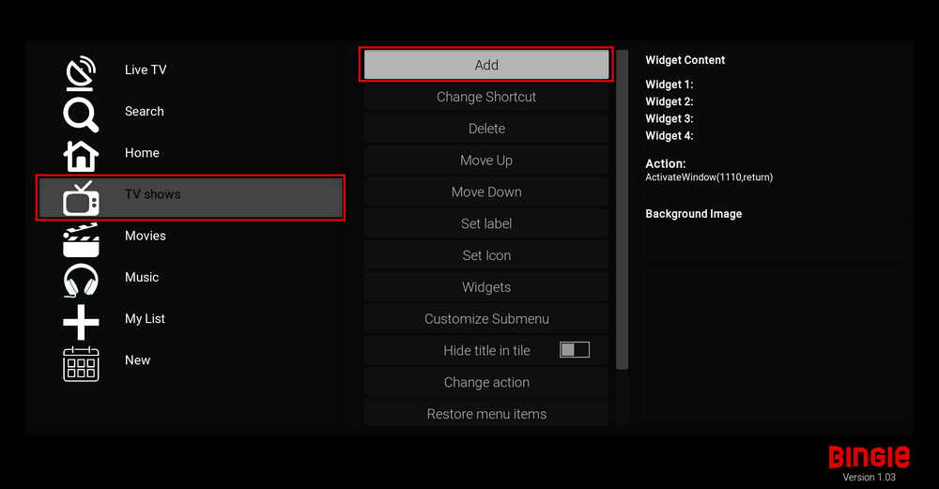Click the Set label button
The width and height of the screenshot is (939, 489).
click(486, 223)
